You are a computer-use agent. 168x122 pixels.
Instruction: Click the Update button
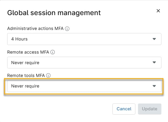coord(150,109)
